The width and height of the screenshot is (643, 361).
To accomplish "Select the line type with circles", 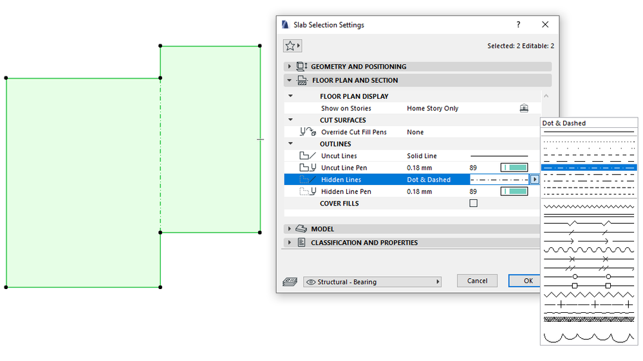I will pyautogui.click(x=589, y=277).
